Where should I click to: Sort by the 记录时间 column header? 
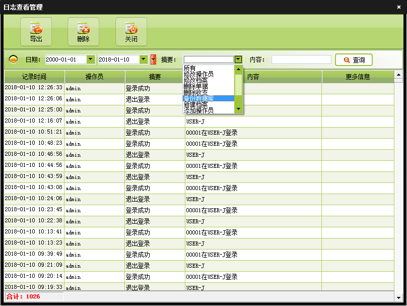tap(34, 77)
